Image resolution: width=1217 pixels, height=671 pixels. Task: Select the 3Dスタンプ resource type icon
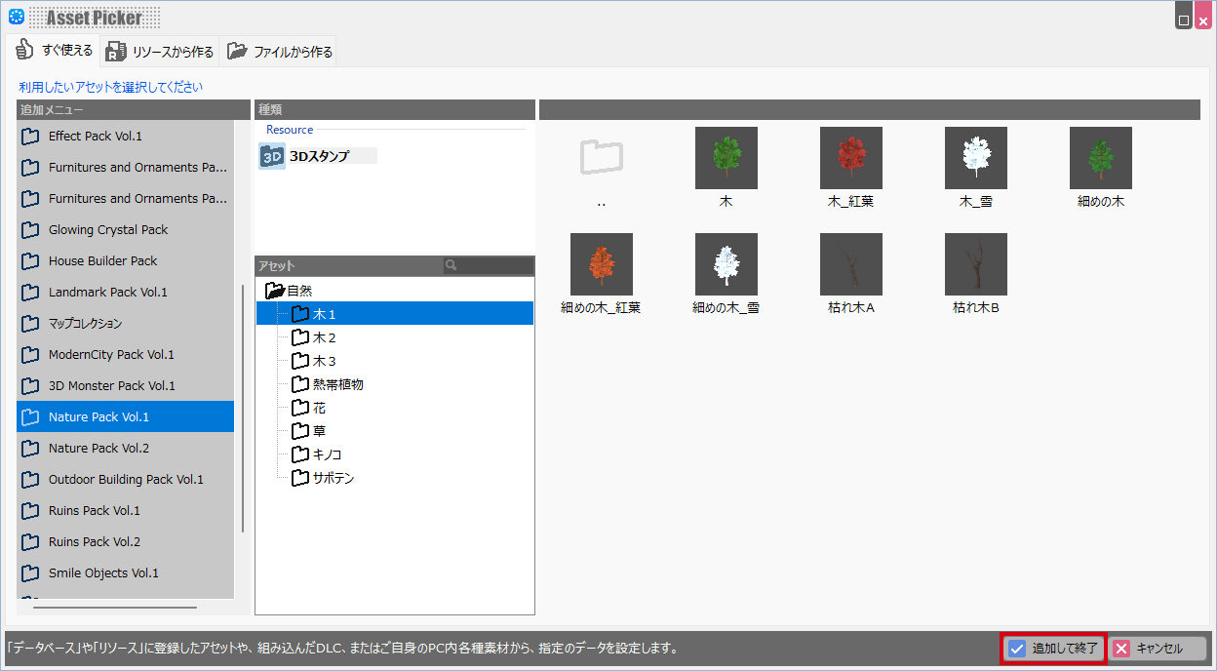tap(272, 156)
